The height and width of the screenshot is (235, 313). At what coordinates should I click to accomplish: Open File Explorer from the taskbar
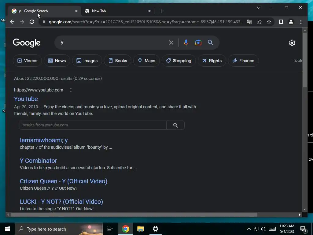(x=140, y=229)
